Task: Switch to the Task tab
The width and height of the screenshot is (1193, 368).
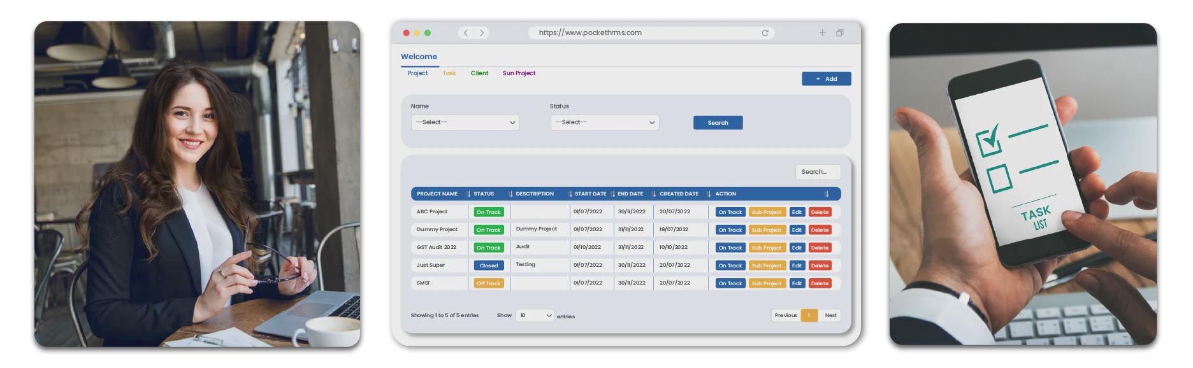Action: pyautogui.click(x=449, y=73)
